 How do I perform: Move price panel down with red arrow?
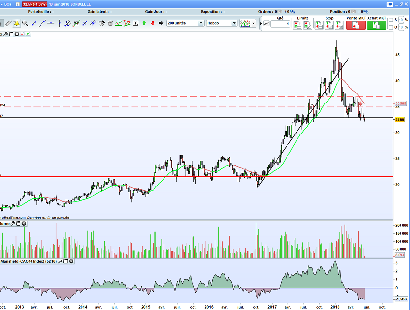(x=22, y=34)
